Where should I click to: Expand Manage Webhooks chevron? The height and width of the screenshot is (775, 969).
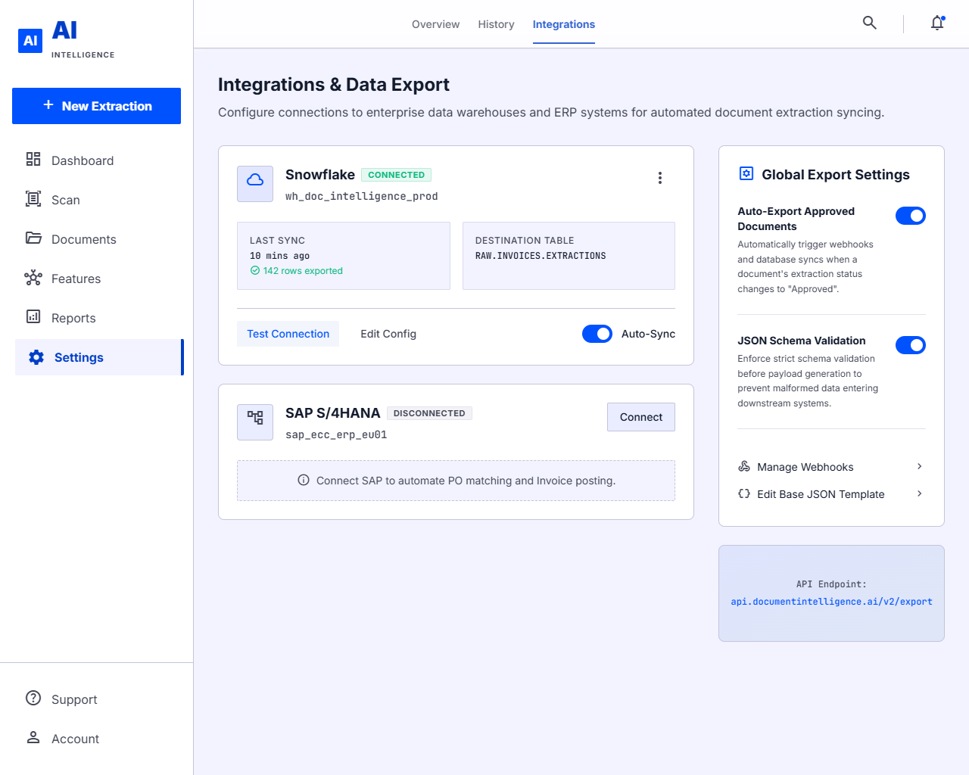[920, 466]
